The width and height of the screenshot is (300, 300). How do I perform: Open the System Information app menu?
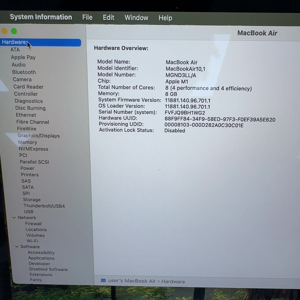pos(41,17)
